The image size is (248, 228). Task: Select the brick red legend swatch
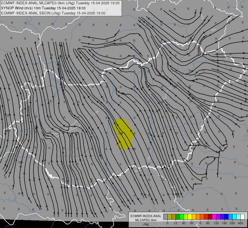click(206, 217)
